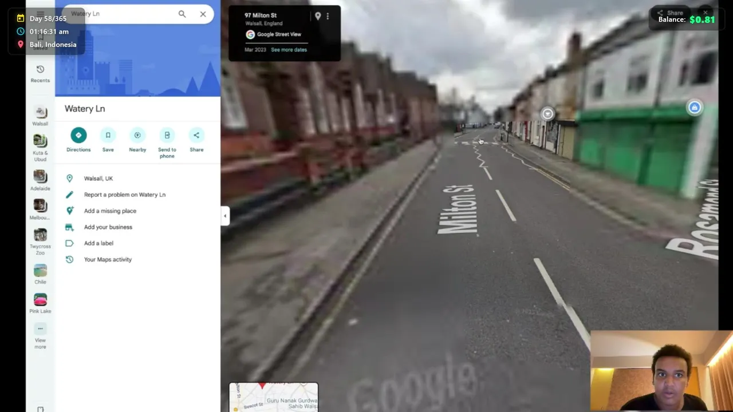
Task: Click the 97 Milton St address title
Action: tap(261, 15)
